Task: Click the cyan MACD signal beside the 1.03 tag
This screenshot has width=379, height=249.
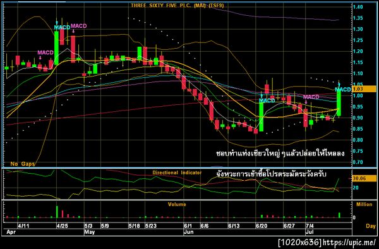Action: click(x=343, y=90)
